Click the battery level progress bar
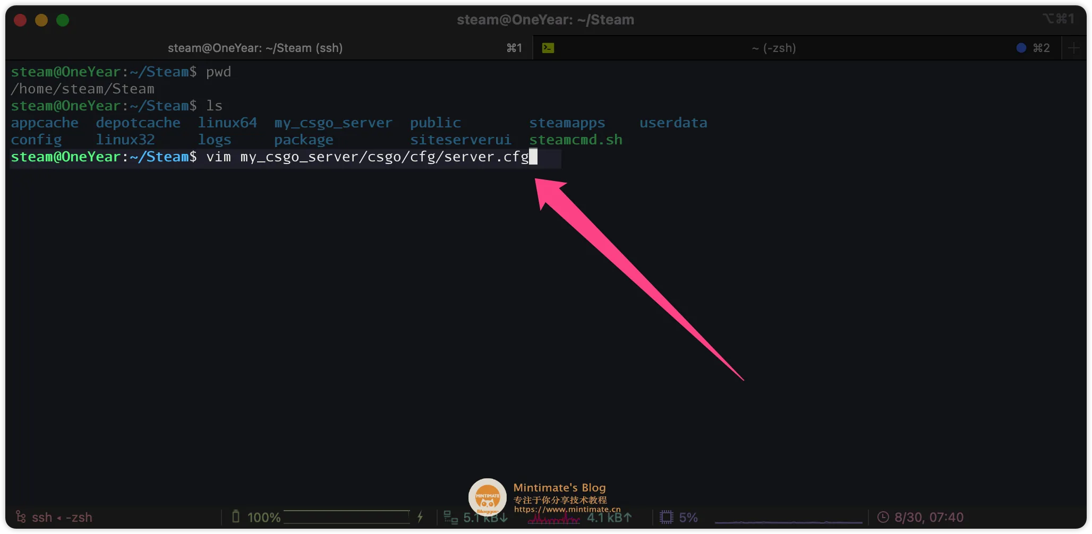Viewport: 1092px width, 534px height. tap(346, 517)
